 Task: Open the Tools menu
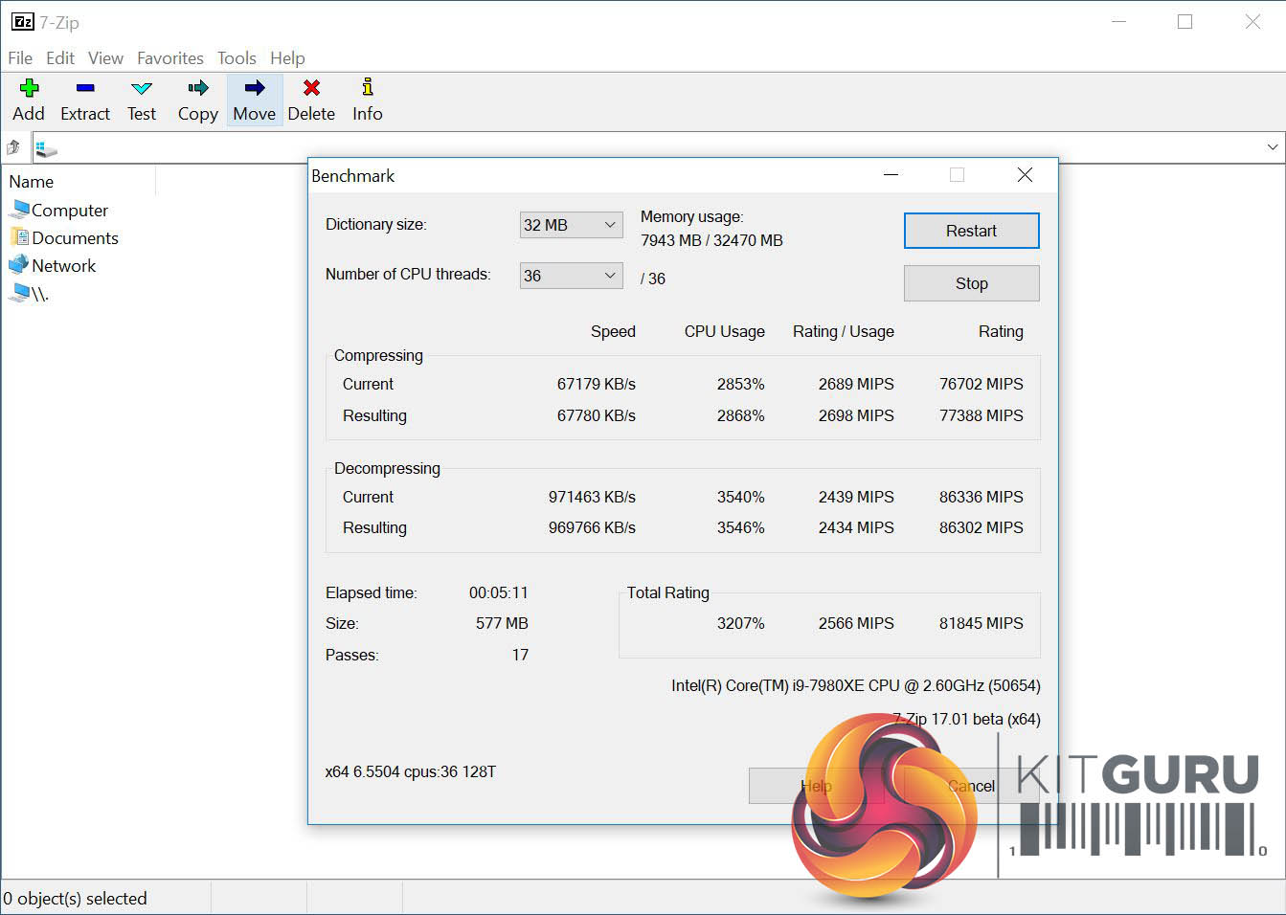click(237, 58)
